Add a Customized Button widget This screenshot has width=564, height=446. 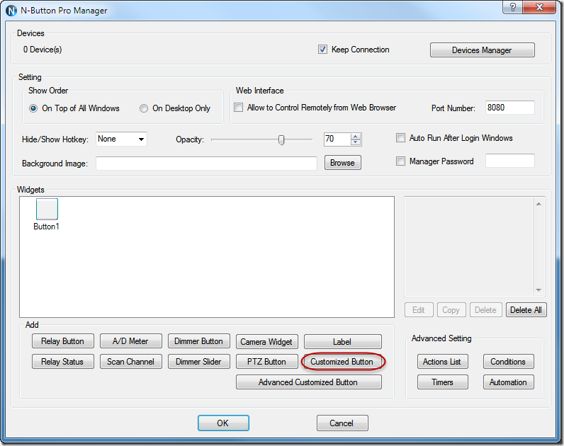point(342,362)
